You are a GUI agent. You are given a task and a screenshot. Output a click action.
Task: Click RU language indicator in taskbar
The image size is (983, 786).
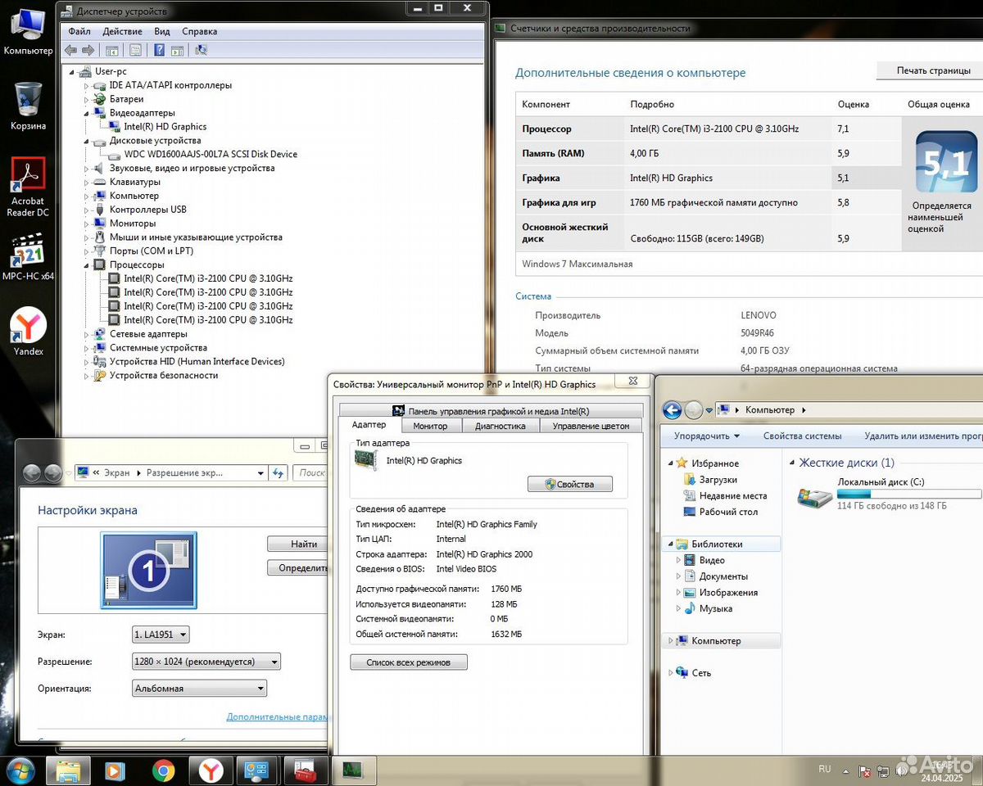824,769
